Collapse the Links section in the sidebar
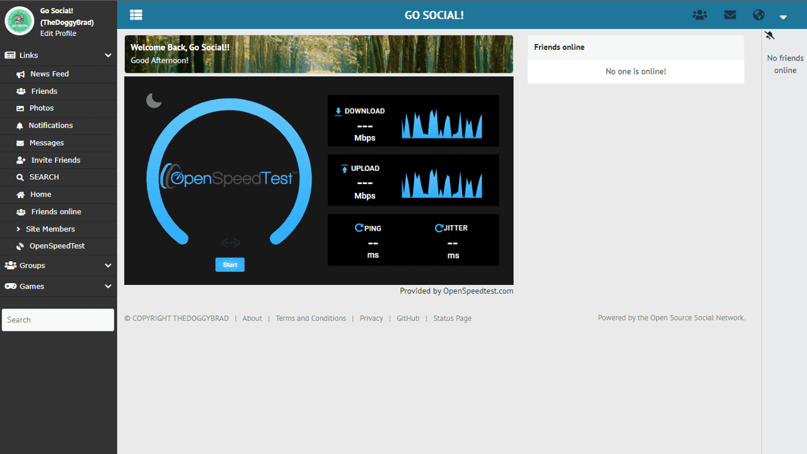Viewport: 807px width, 454px height. (108, 55)
